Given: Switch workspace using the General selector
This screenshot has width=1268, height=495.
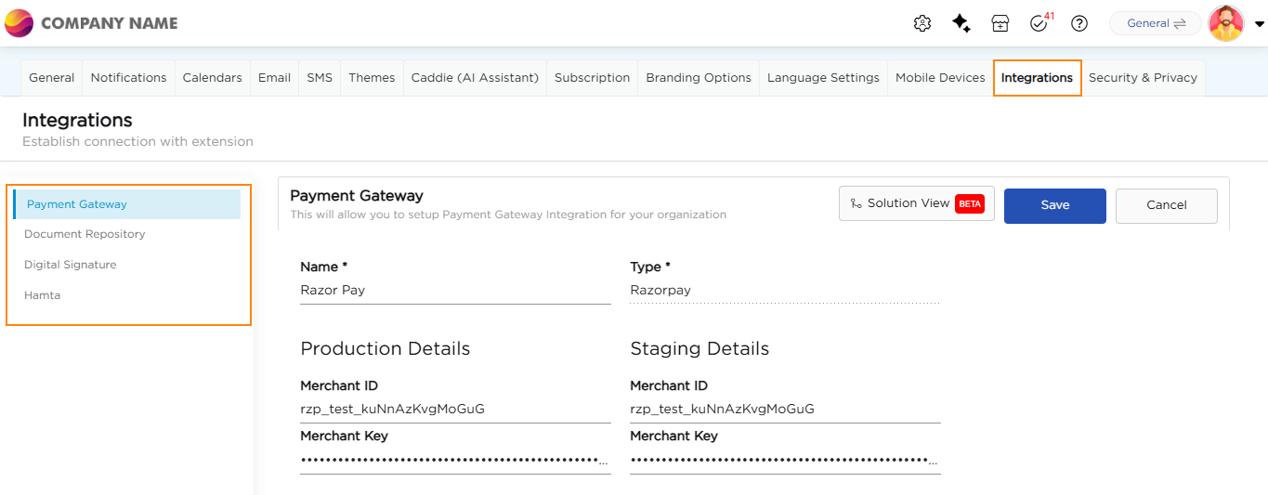Looking at the screenshot, I should coord(1156,24).
